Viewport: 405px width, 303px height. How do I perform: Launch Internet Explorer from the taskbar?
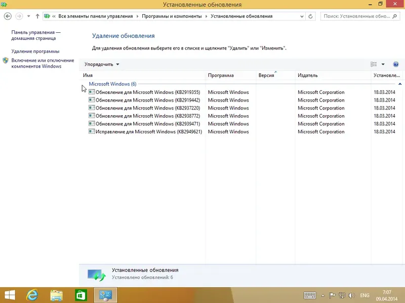(x=32, y=295)
